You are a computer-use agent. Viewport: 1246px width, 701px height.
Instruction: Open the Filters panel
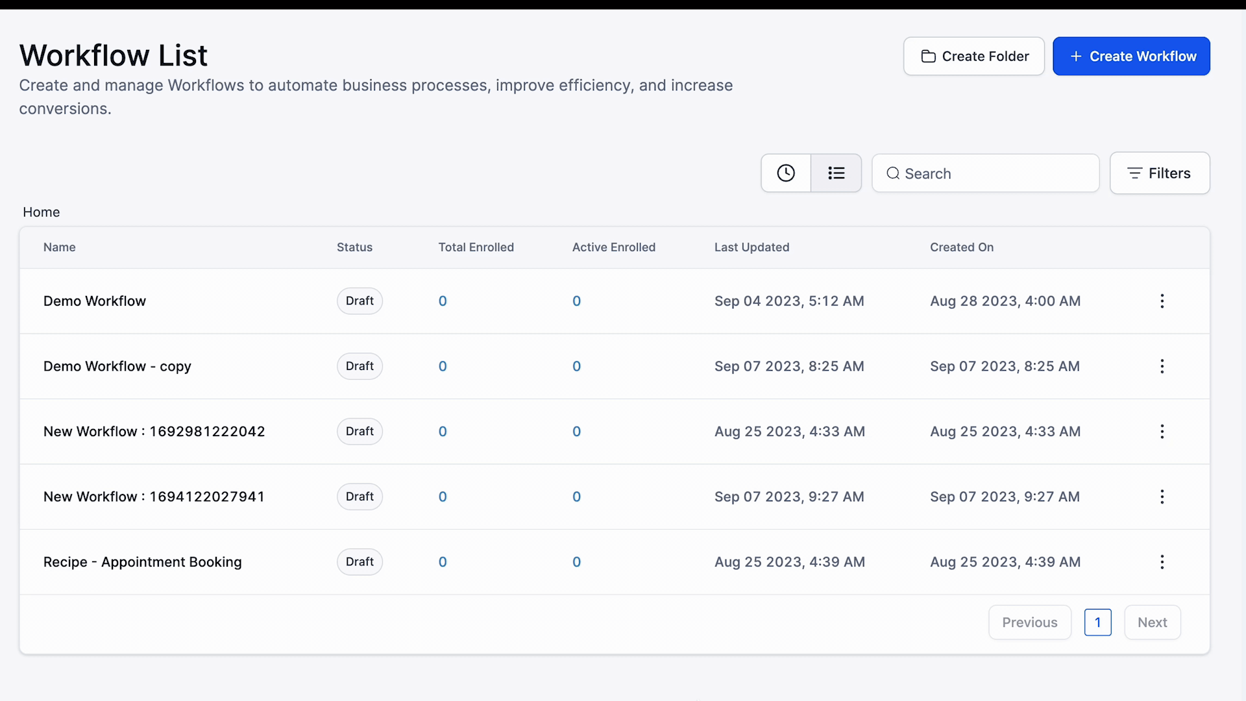click(x=1159, y=173)
